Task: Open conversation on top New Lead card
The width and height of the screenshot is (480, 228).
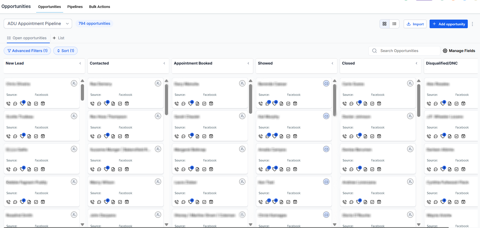Action: click(15, 104)
